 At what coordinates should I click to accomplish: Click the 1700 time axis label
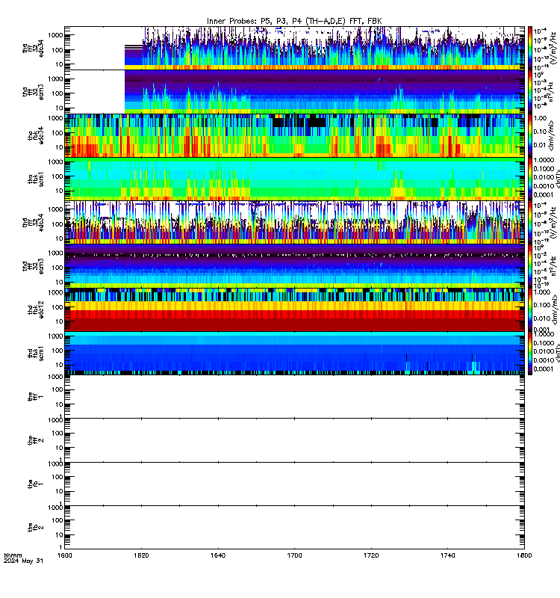click(x=294, y=555)
